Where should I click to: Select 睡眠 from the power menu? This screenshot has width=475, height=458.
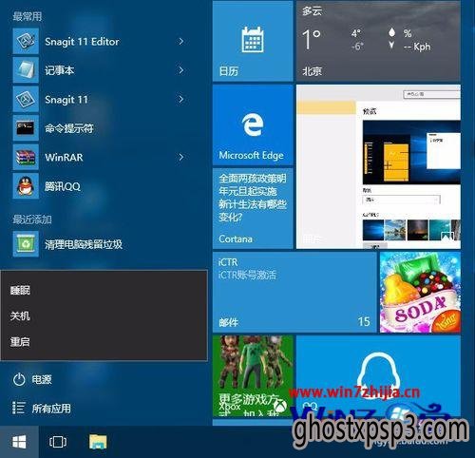tap(20, 290)
